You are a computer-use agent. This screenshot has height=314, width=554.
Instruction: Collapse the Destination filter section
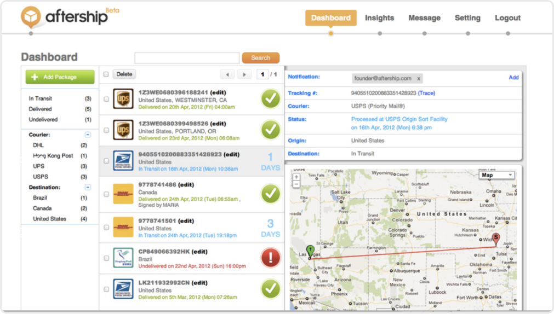point(88,187)
